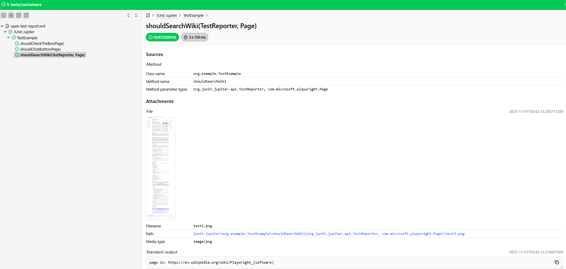This screenshot has width=566, height=269.
Task: Click the method name value shouldSearchWiki
Action: (x=210, y=81)
